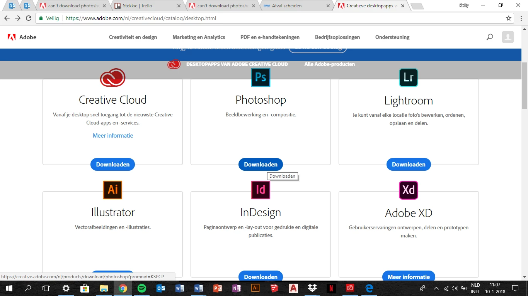Click the Veilig secure-site padlock indicator
Image resolution: width=528 pixels, height=296 pixels.
49,18
